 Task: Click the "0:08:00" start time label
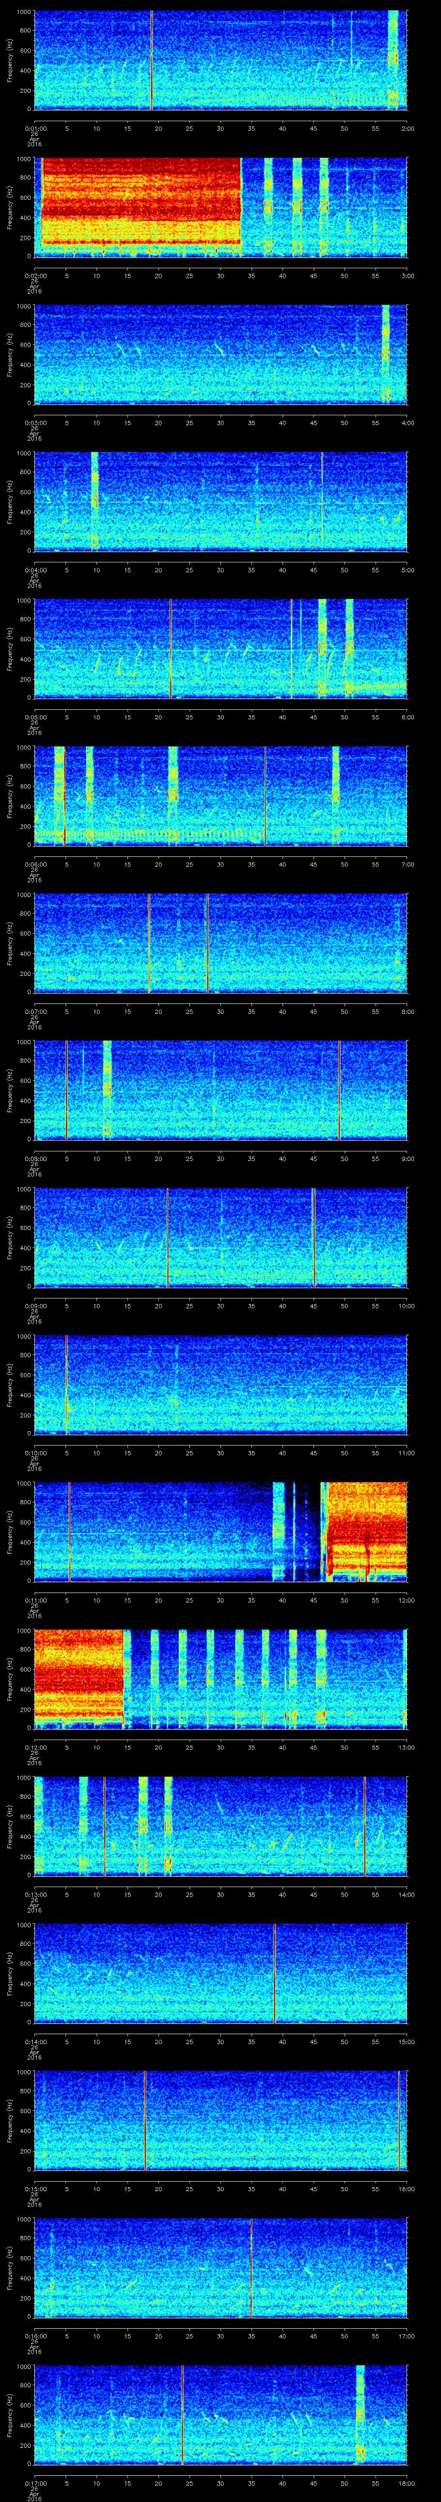(36, 1158)
